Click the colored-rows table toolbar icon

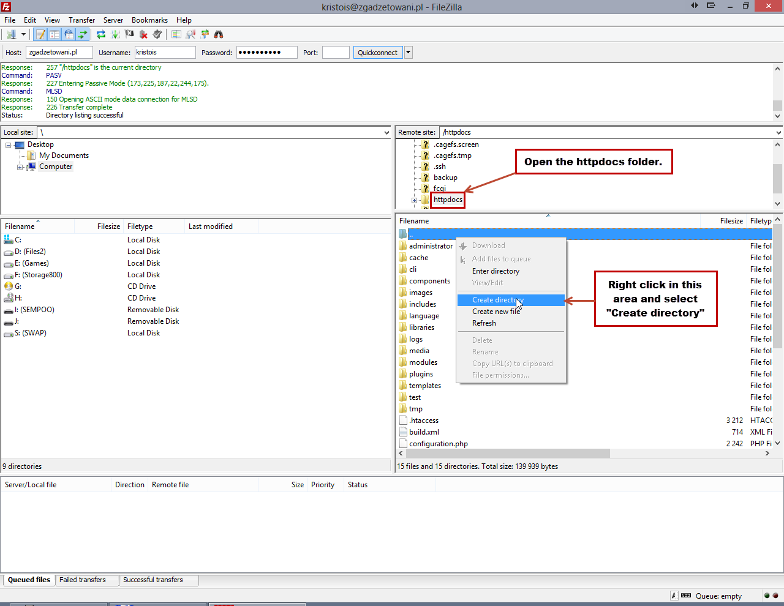176,35
